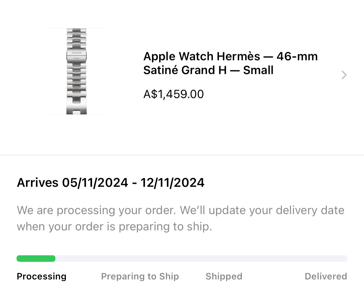Select the Preparing to Ship status step

click(140, 276)
